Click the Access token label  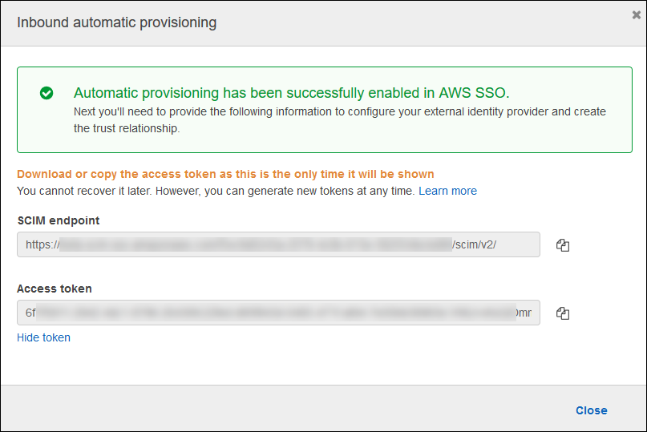tap(55, 289)
